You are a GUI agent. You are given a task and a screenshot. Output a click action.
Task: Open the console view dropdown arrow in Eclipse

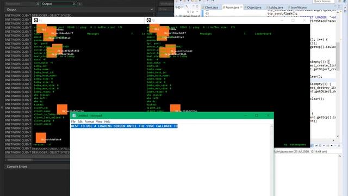click(x=332, y=145)
